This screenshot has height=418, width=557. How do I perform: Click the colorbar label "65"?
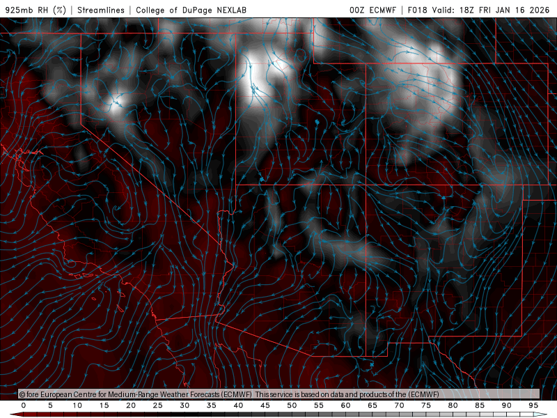click(372, 405)
